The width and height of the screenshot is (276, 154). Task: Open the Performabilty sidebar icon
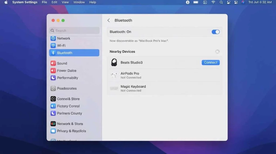pos(53,78)
